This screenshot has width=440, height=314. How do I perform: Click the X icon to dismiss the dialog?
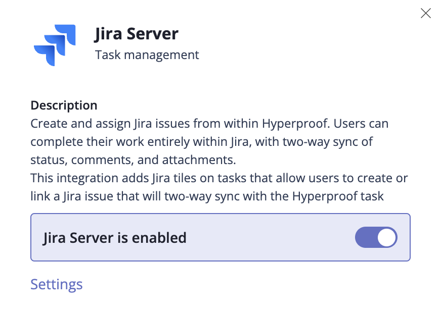pyautogui.click(x=425, y=13)
